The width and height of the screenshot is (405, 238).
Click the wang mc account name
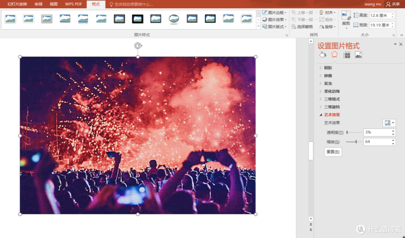point(373,4)
